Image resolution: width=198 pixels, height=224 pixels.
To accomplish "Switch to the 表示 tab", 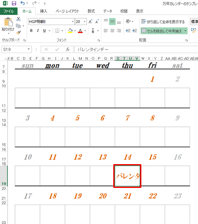I will [x=139, y=11].
